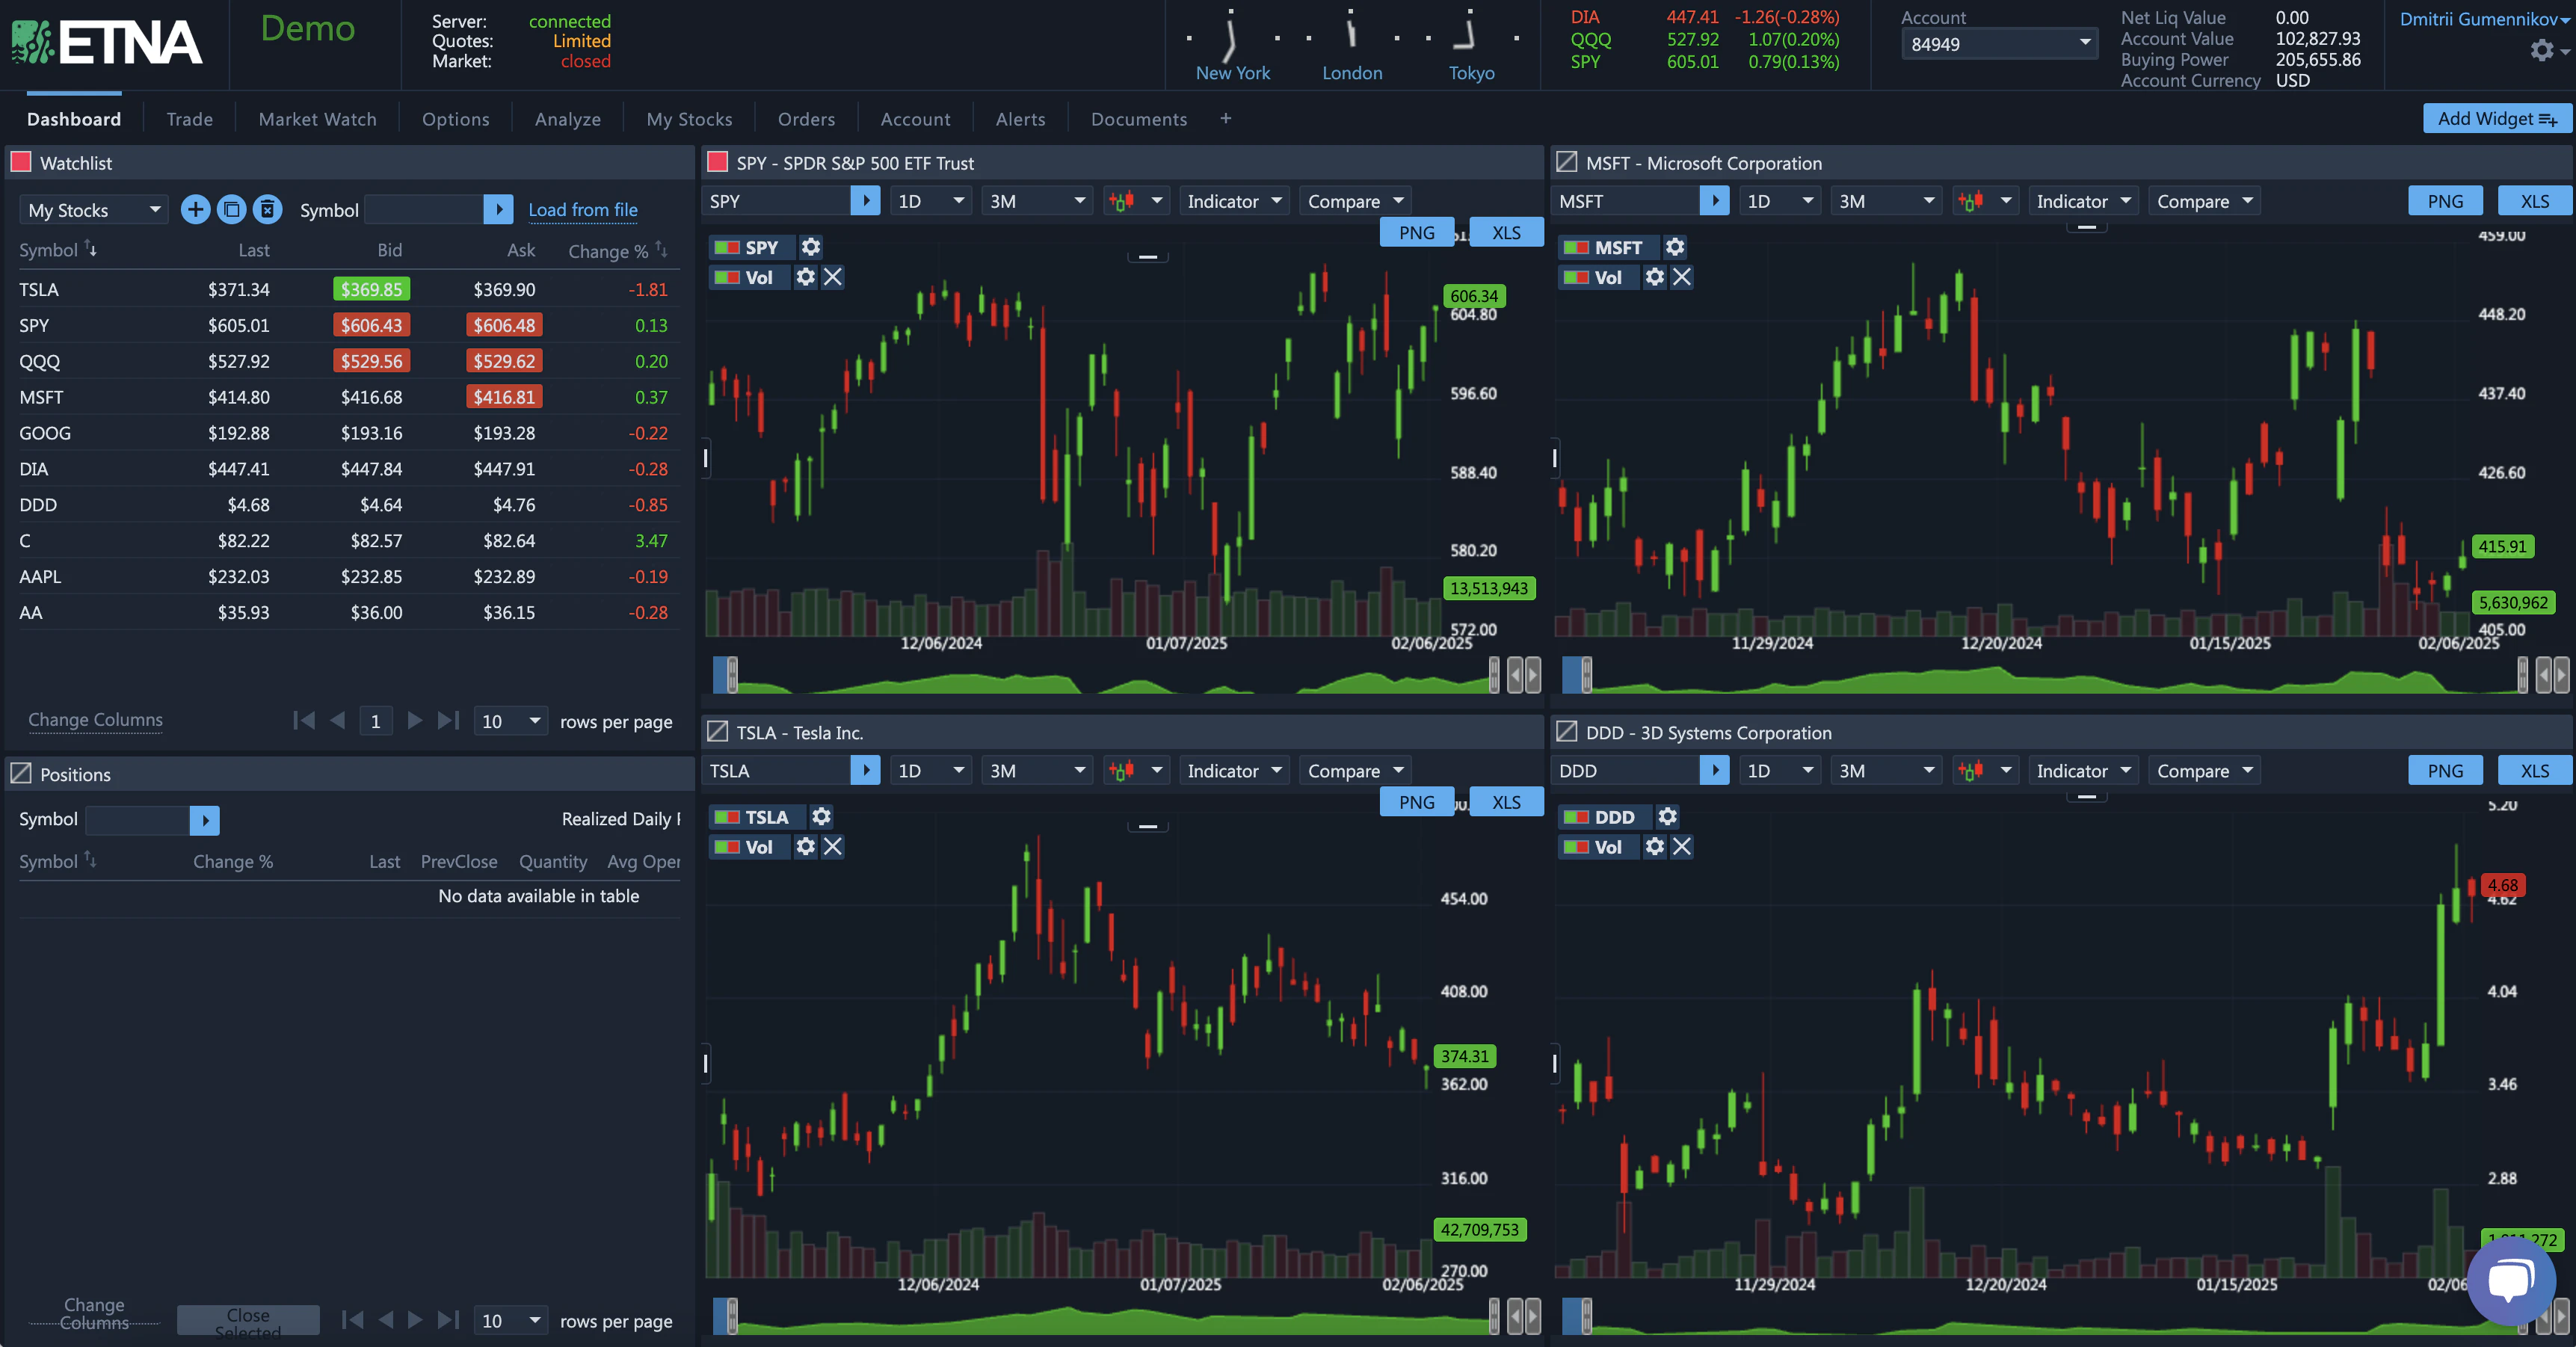Viewport: 2576px width, 1347px height.
Task: Open settings gear for SPY series
Action: (x=810, y=247)
